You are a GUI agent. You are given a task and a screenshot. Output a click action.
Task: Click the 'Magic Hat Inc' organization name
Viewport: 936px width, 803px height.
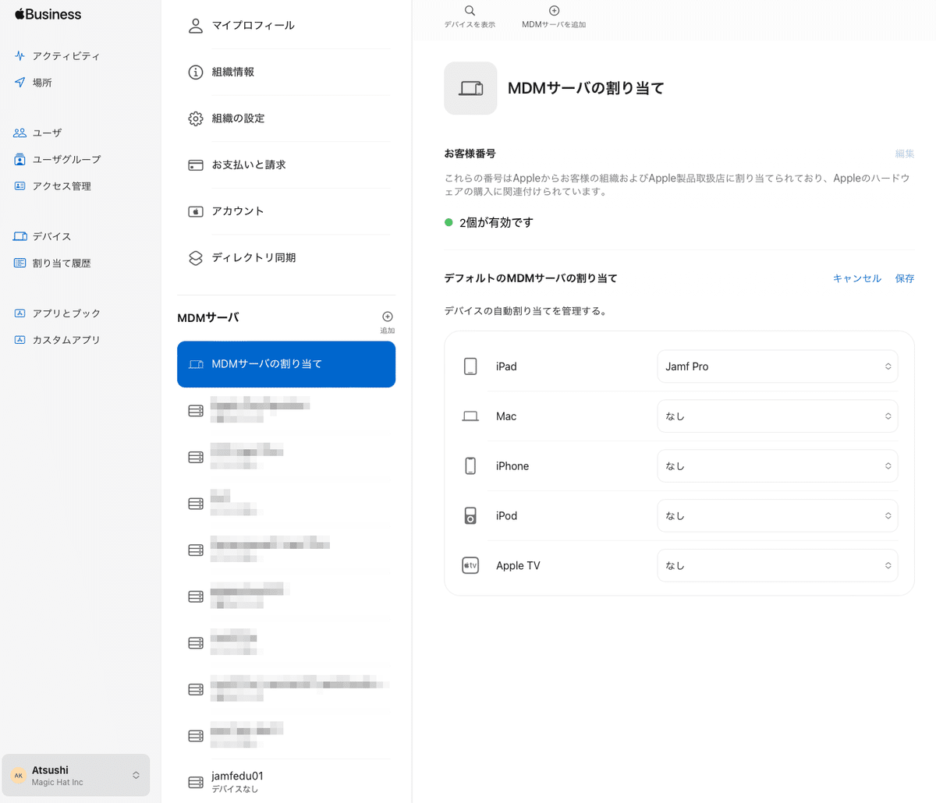click(57, 783)
